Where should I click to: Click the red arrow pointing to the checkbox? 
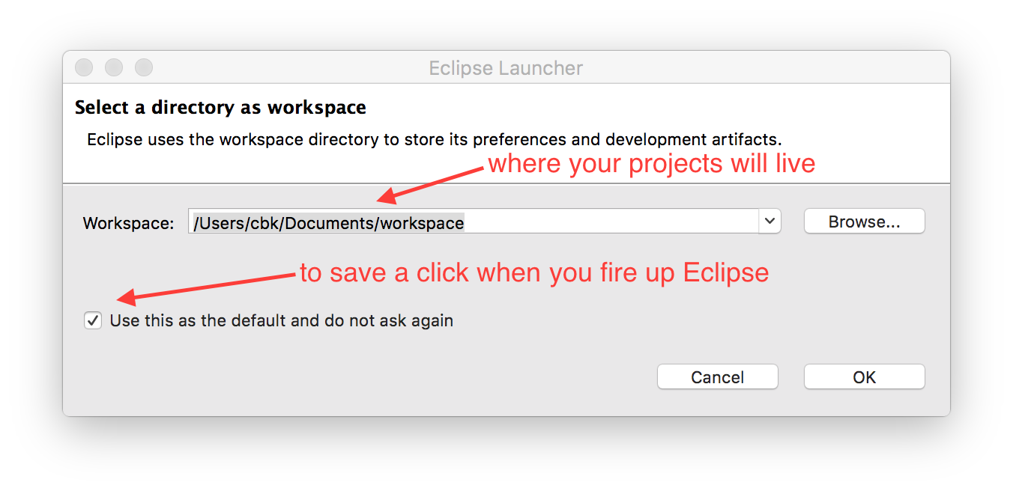tap(208, 288)
